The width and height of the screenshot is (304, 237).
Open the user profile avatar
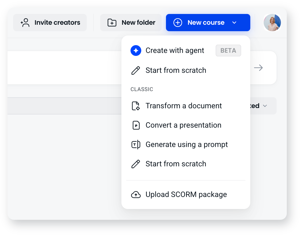(x=272, y=23)
